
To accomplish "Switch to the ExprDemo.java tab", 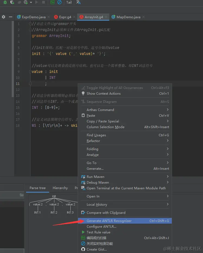I will (x=34, y=17).
